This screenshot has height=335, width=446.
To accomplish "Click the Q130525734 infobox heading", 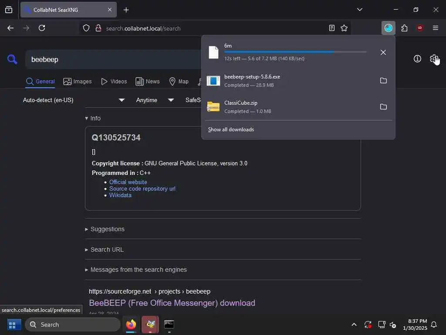I will [116, 137].
